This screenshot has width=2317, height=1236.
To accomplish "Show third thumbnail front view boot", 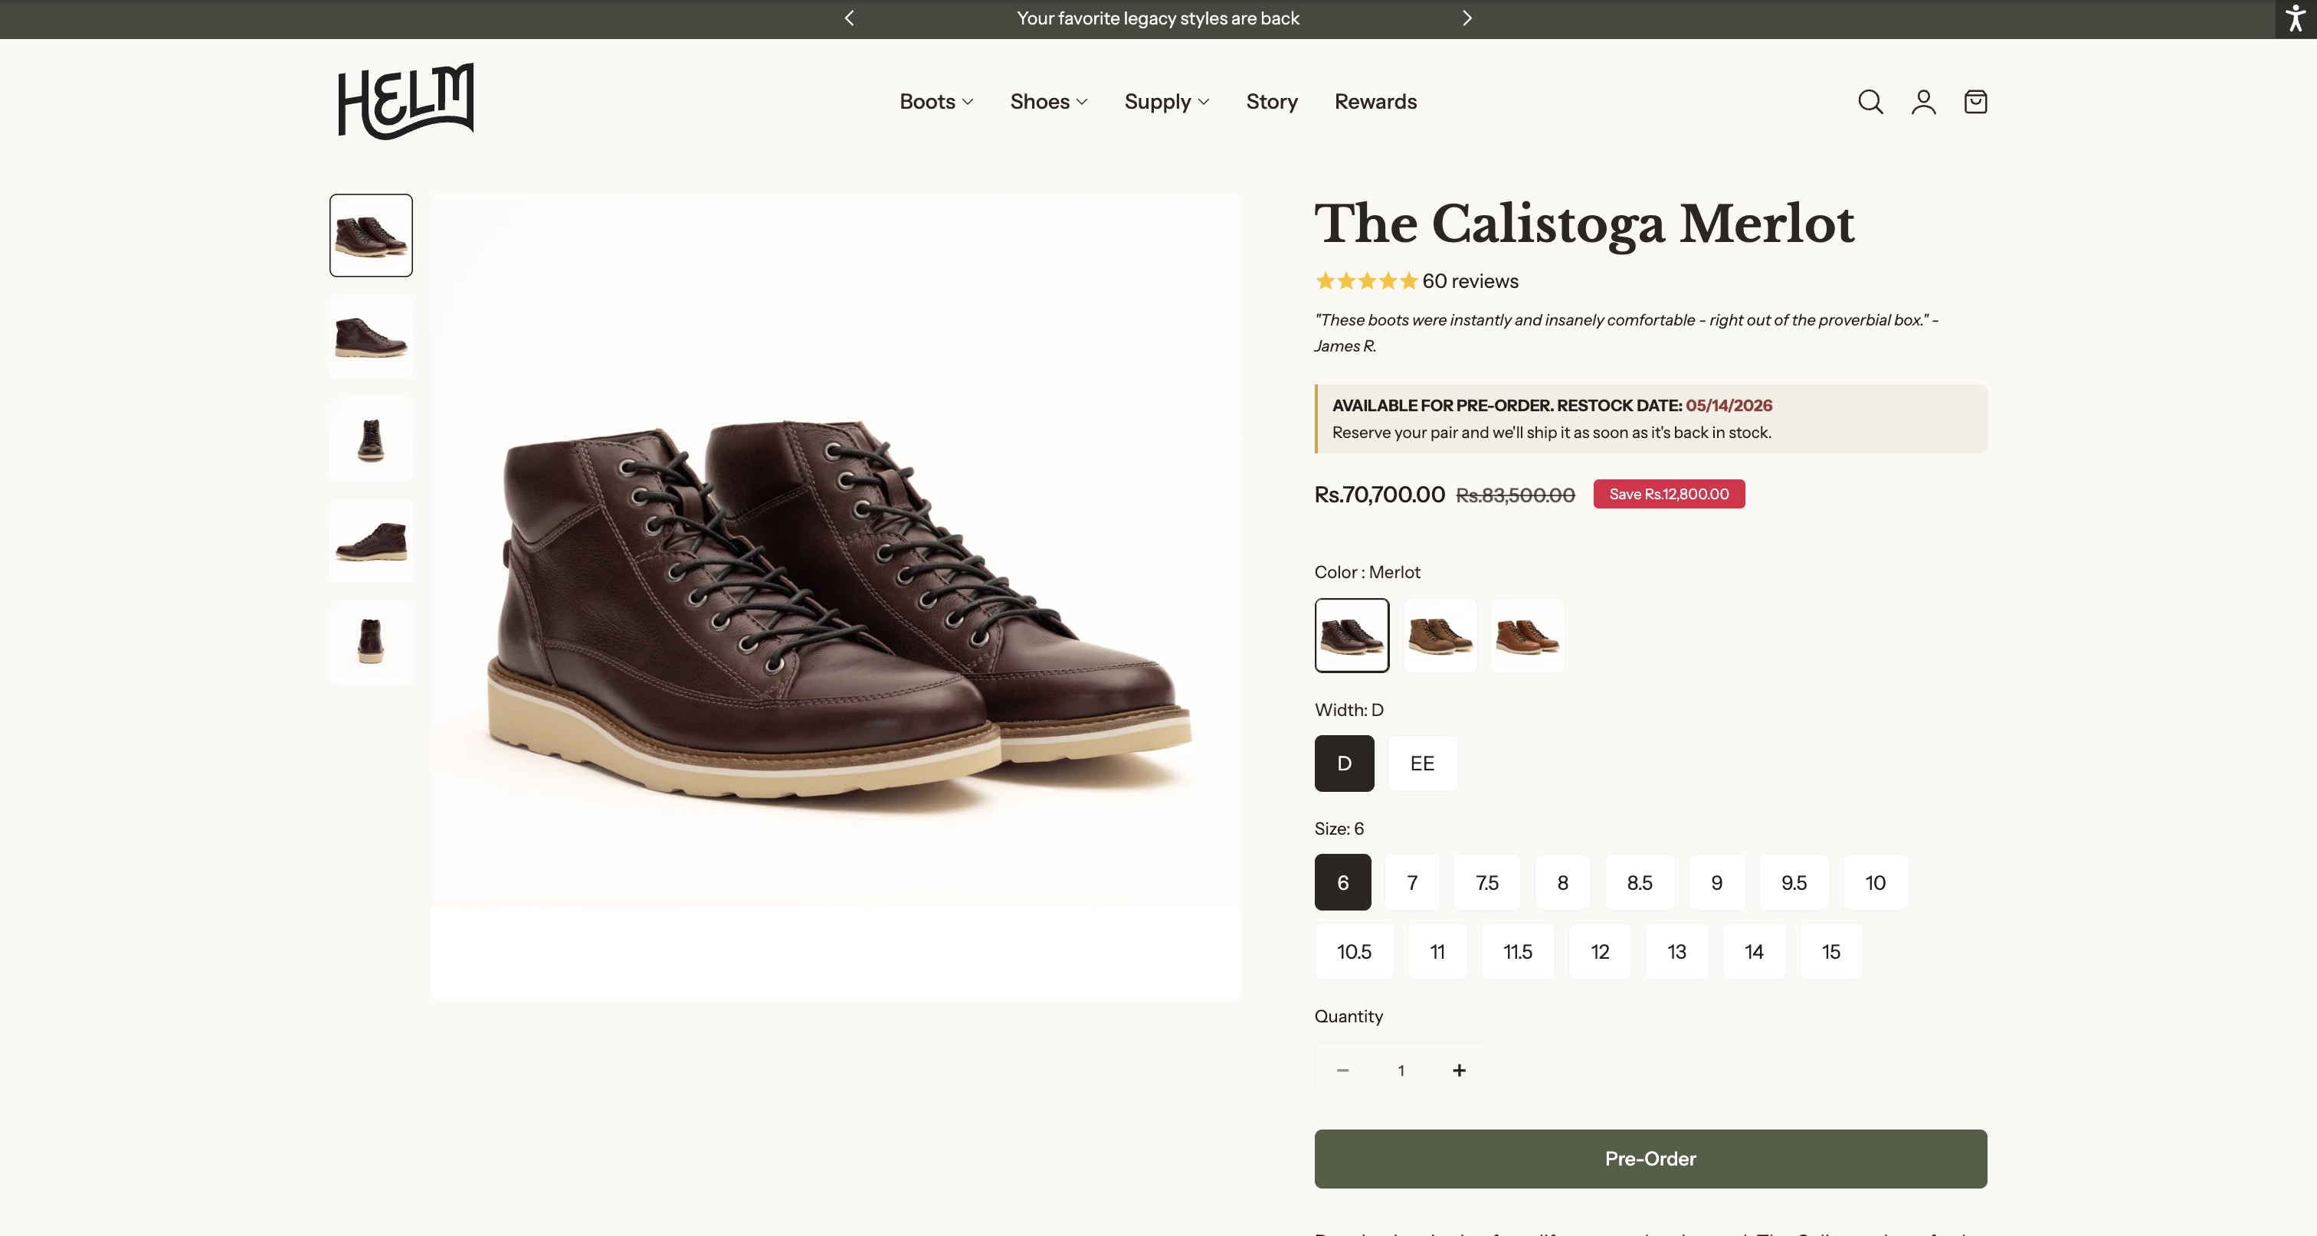I will click(x=371, y=439).
